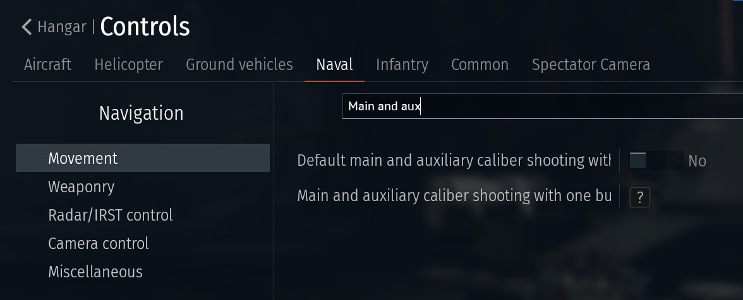Select 'Main and auxiliary caliber shooting with one button' row
743x300 pixels.
click(454, 196)
